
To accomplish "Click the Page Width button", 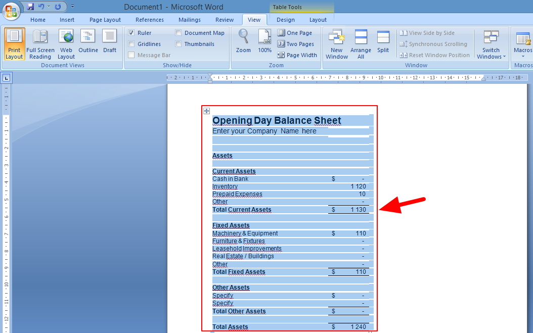I will pyautogui.click(x=297, y=55).
